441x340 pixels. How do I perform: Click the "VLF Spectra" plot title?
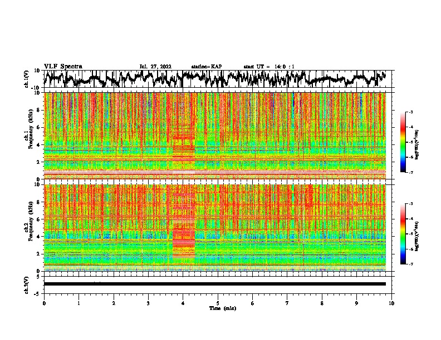[x=63, y=67]
